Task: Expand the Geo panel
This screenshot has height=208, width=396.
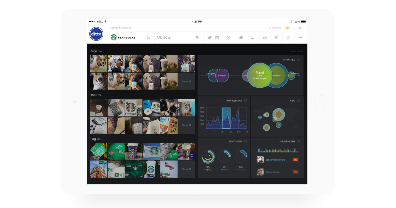Action: pyautogui.click(x=299, y=101)
